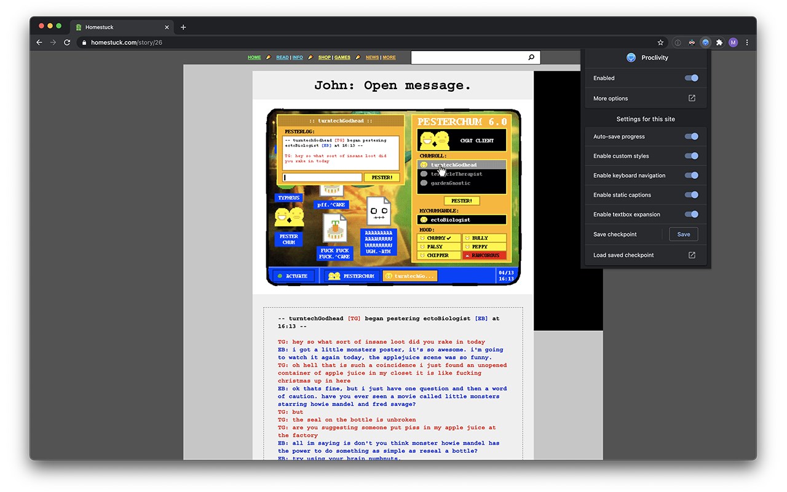Click the ACTUATE button in the comic taskbar
Viewport: 787px width, 492px height.
[294, 276]
